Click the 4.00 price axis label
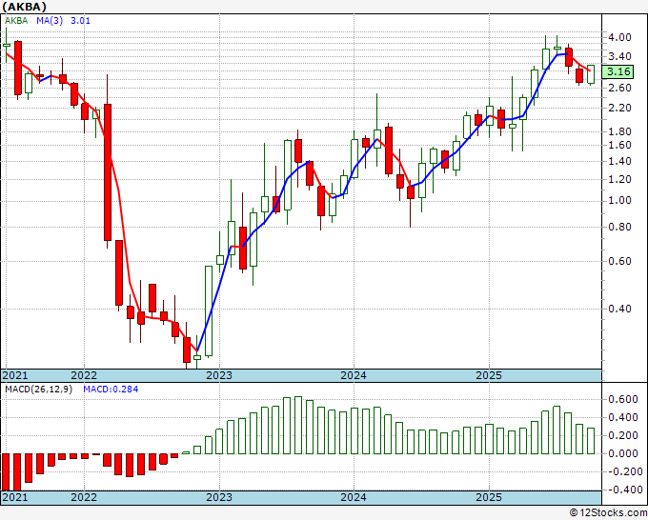648x520 pixels. (x=619, y=37)
